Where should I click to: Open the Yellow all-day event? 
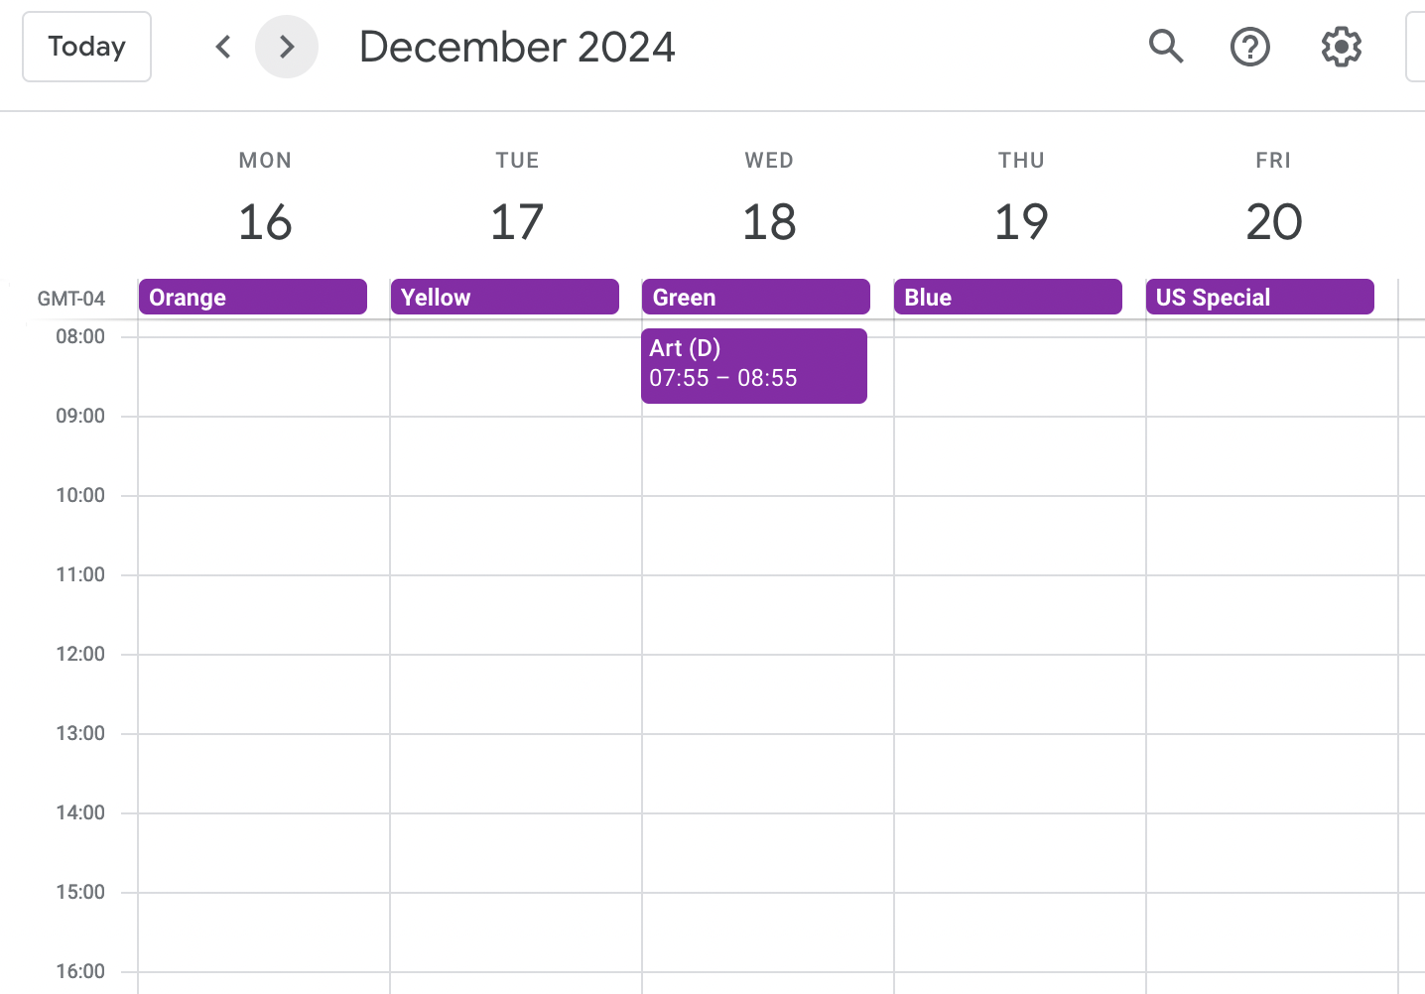pyautogui.click(x=505, y=297)
